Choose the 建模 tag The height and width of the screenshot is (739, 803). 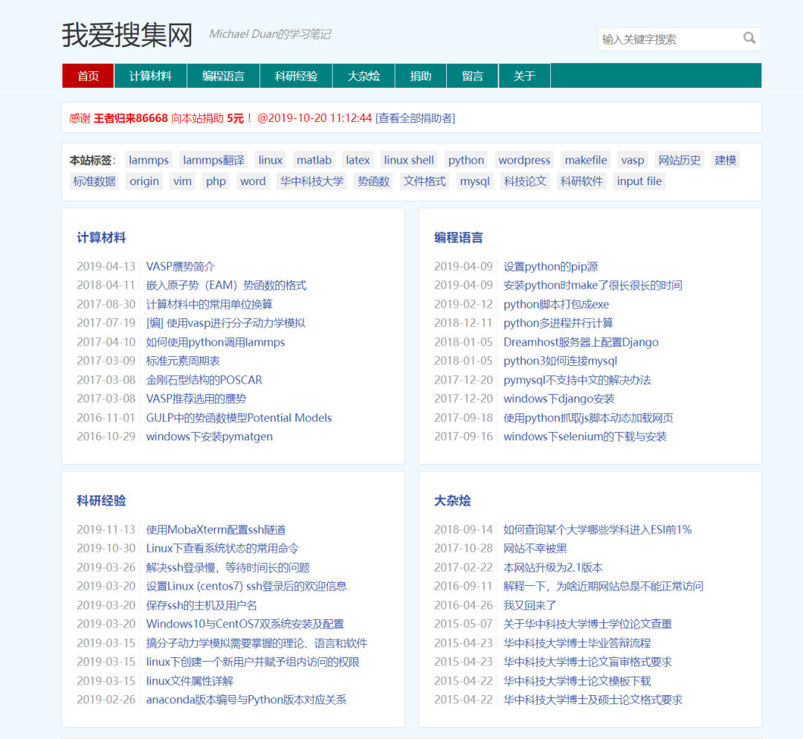(x=725, y=161)
